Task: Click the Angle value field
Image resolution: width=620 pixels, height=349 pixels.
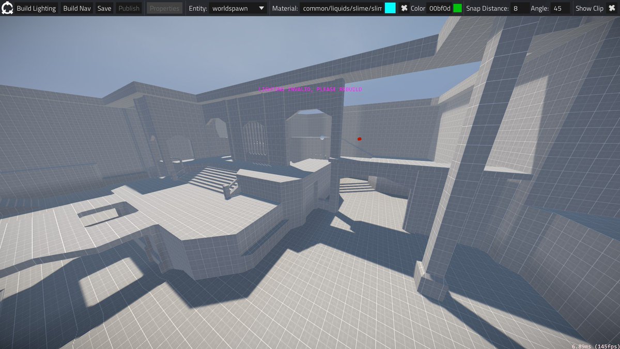Action: (x=560, y=8)
